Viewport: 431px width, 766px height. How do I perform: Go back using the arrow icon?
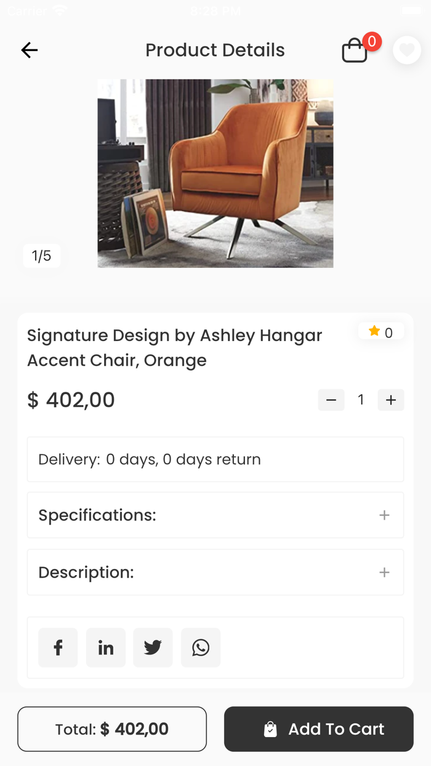pos(30,50)
